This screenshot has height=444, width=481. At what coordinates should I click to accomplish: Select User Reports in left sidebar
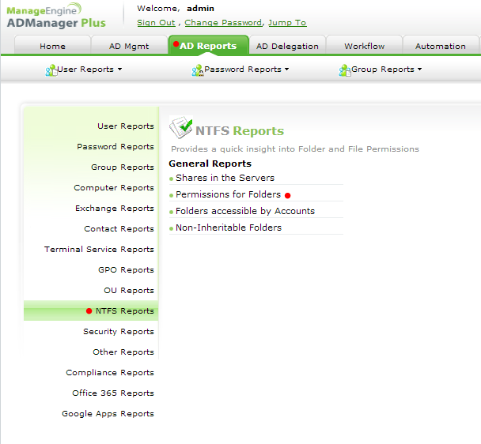(x=126, y=126)
